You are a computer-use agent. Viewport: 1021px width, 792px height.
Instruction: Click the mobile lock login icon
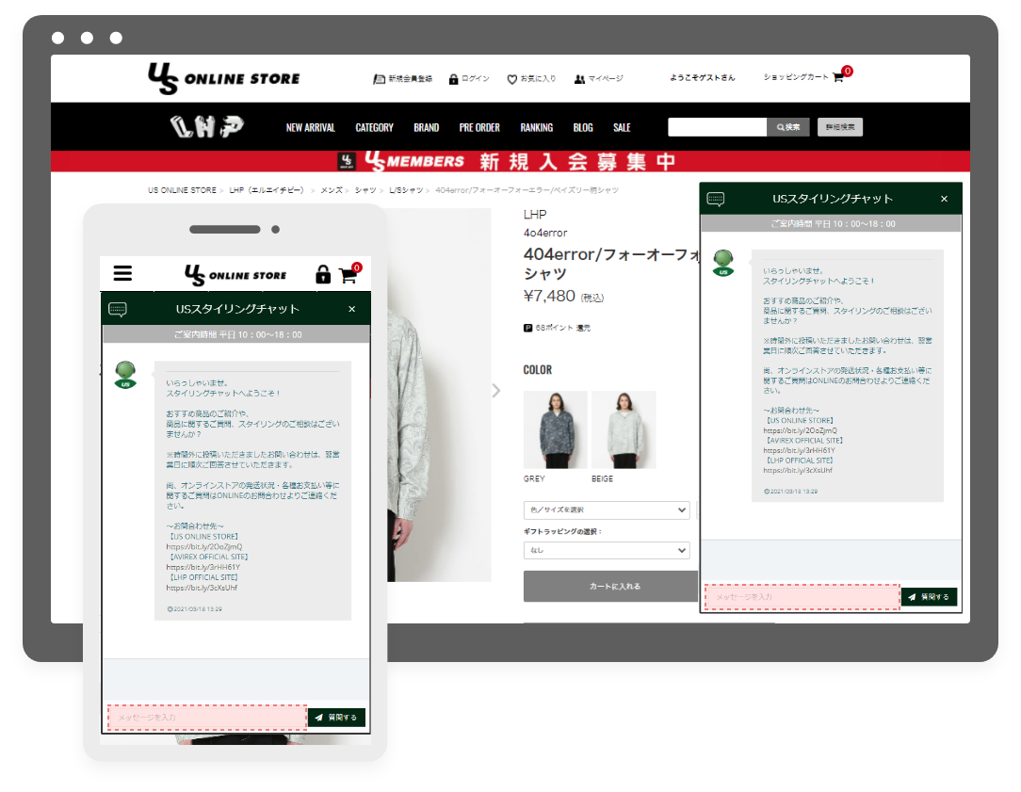pos(323,275)
